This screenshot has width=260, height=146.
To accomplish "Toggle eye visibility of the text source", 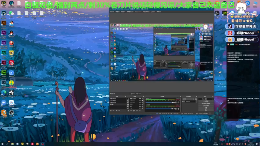I will pyautogui.click(x=140, y=99).
